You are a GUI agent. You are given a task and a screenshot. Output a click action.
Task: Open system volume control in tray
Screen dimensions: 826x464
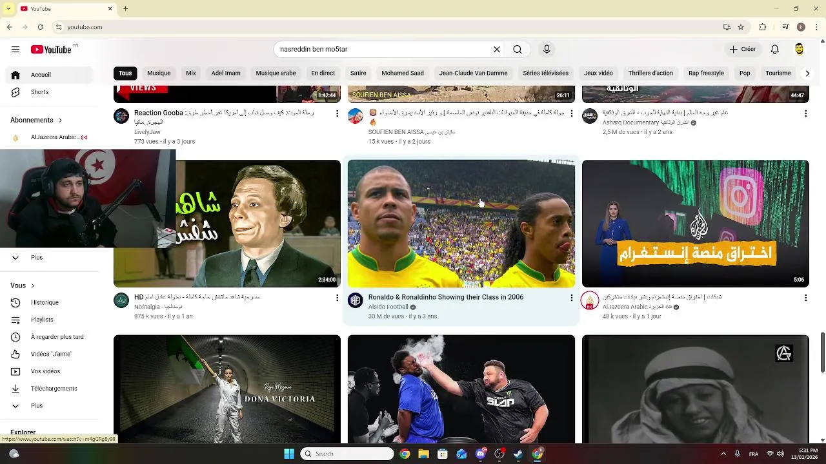click(780, 454)
